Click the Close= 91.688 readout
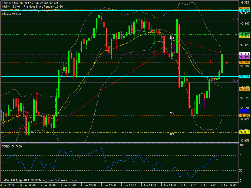This screenshot has height=188, width=251. pos(12,14)
